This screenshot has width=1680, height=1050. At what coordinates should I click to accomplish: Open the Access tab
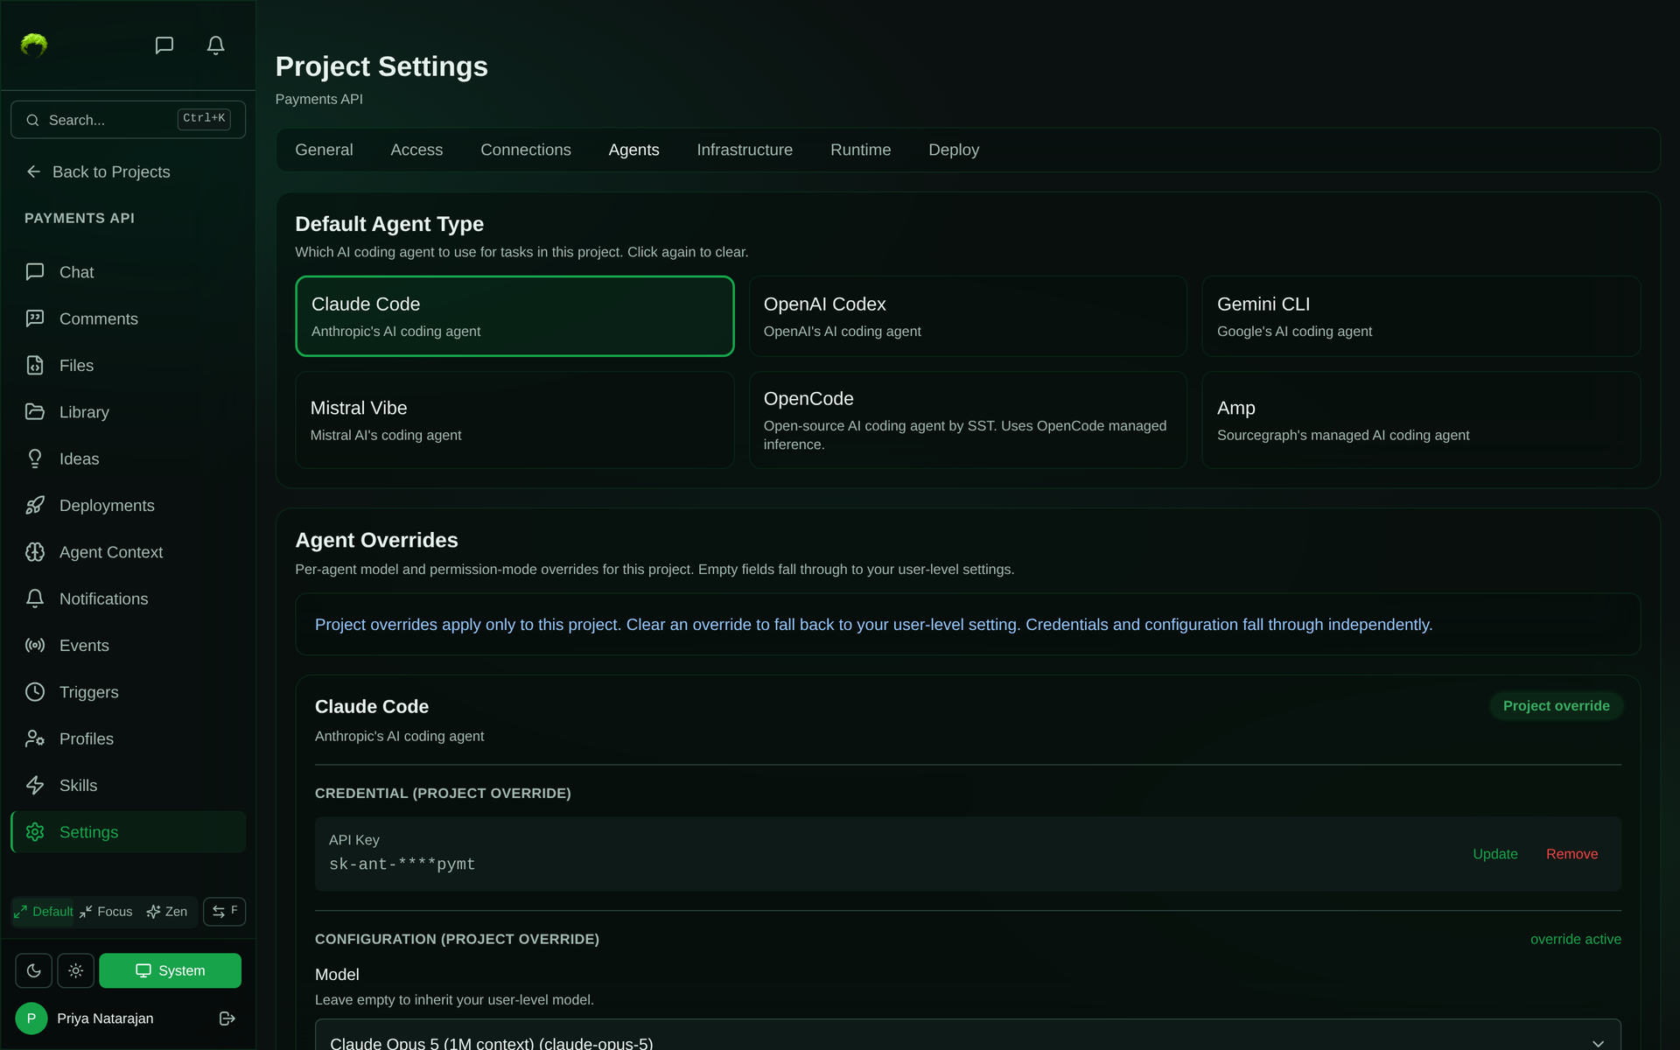(416, 150)
